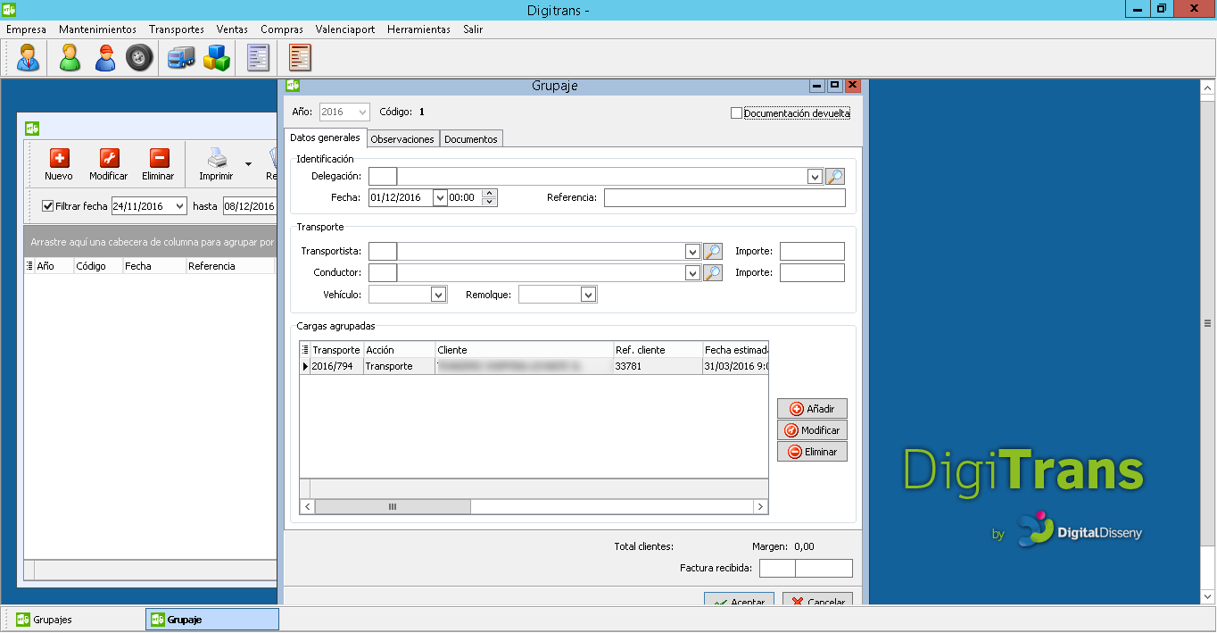Select the Datos generales tab

(326, 137)
